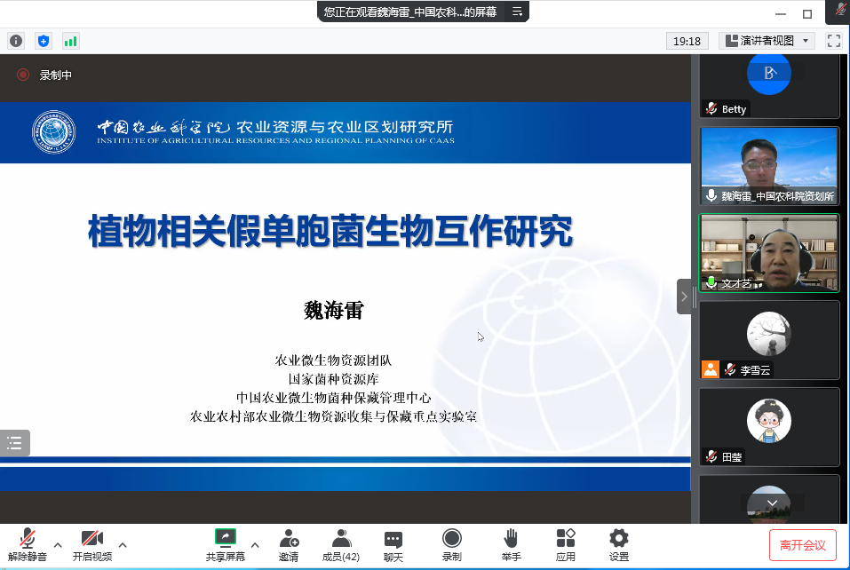Viewport: 850px width, 570px height.
Task: Check the green network signal icon
Action: click(70, 41)
